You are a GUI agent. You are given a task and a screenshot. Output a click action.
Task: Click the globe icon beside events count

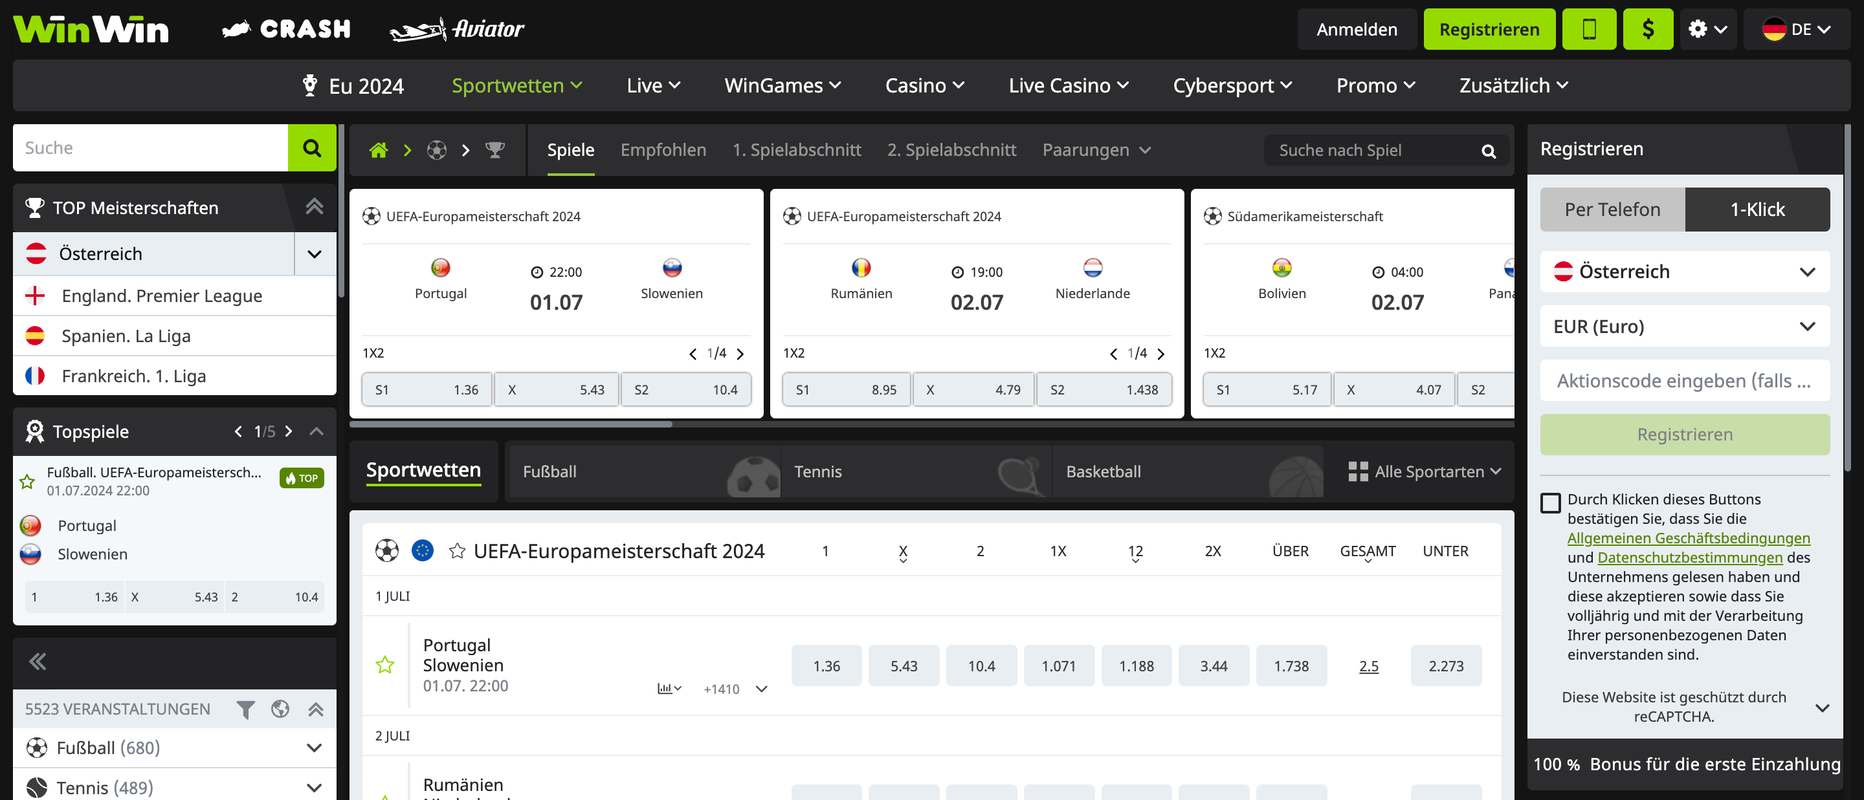click(x=280, y=709)
